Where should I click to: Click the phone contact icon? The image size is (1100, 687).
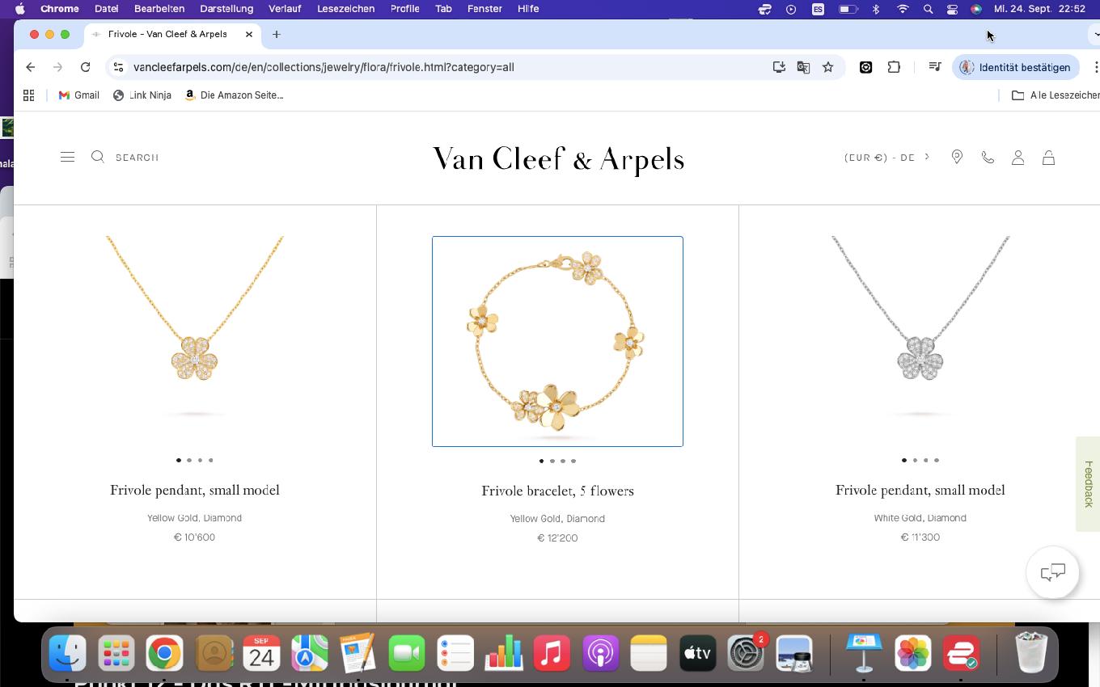coord(988,158)
